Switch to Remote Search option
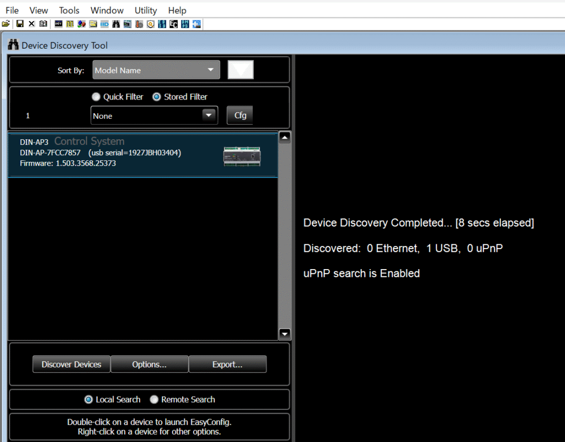This screenshot has height=442, width=565. coord(154,399)
